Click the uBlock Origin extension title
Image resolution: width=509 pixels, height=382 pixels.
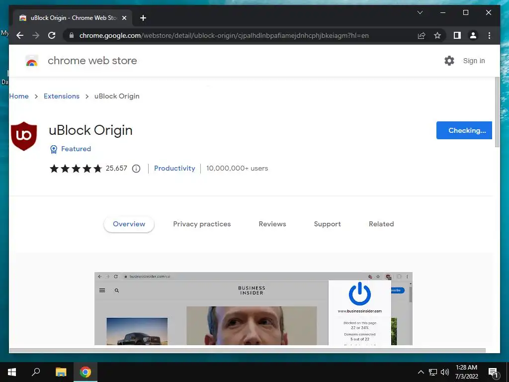point(90,130)
